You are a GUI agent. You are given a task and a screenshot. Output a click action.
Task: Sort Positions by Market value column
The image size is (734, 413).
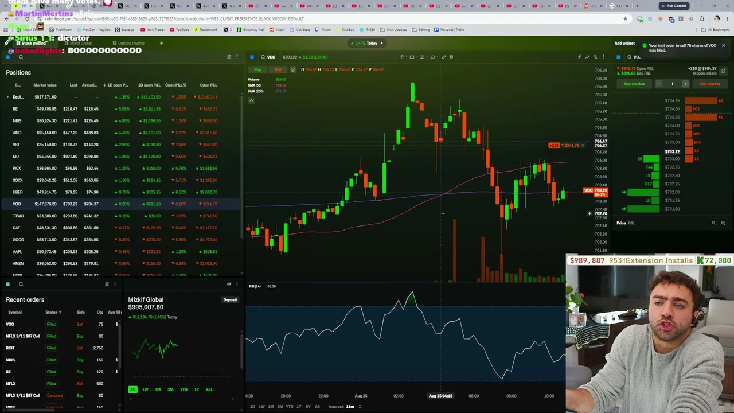(x=45, y=85)
